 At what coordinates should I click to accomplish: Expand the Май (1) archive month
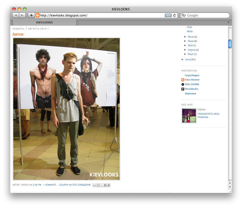click(185, 45)
